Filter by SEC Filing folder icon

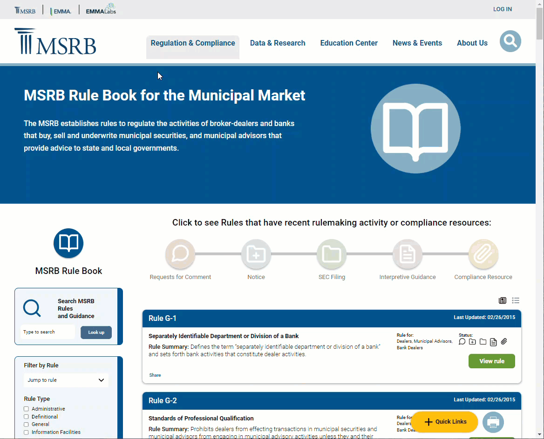click(332, 254)
